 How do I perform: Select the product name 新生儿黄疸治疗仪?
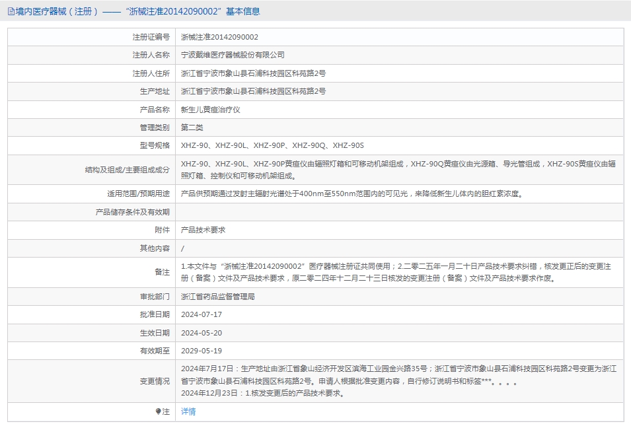[x=210, y=110]
